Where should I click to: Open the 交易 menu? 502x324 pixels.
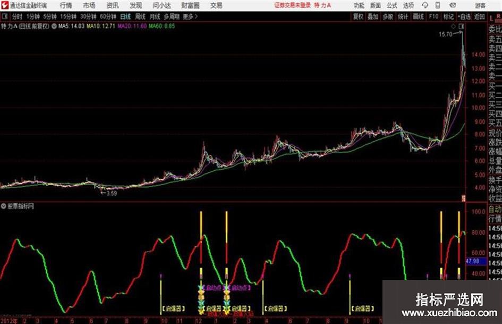216,5
